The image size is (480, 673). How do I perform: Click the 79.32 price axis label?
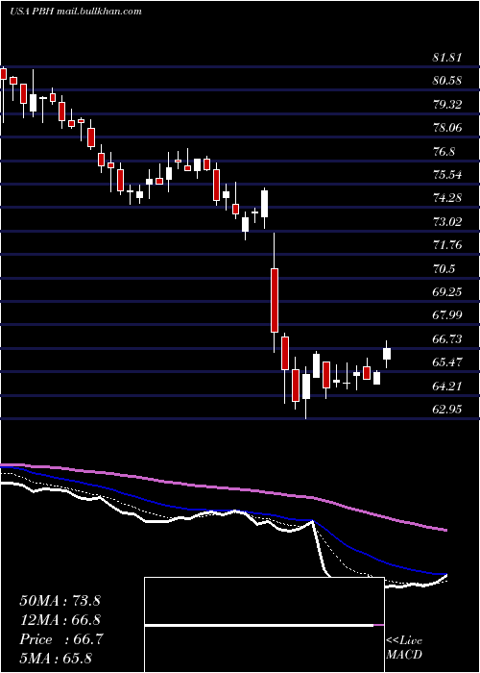pyautogui.click(x=447, y=104)
